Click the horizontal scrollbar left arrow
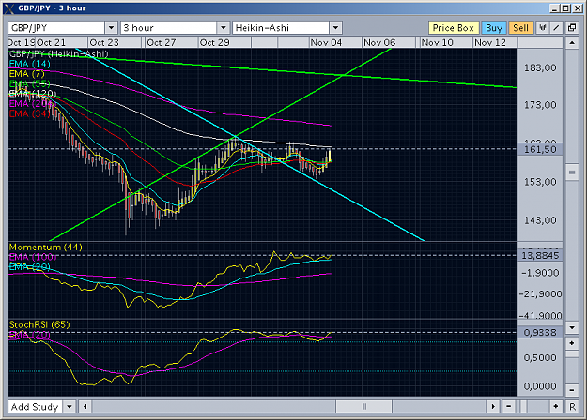This screenshot has height=420, width=587. 85,406
